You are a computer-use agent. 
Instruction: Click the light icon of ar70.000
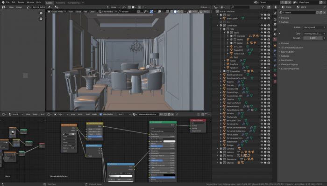click(231, 47)
